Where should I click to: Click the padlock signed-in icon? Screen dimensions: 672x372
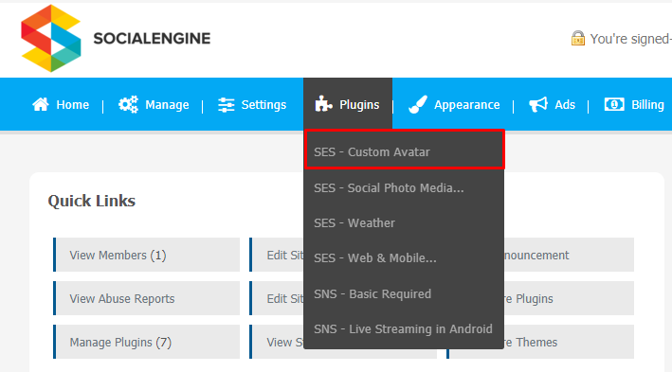578,38
